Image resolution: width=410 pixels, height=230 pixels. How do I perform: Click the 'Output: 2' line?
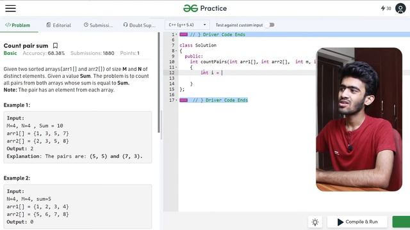click(x=20, y=149)
